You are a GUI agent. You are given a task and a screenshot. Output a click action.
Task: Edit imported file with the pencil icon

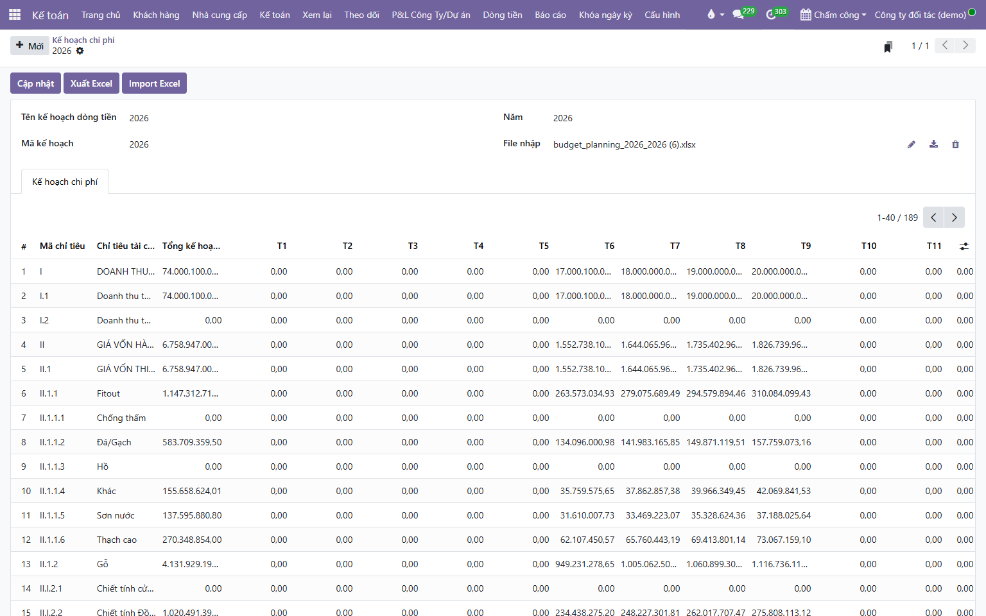[x=912, y=144]
